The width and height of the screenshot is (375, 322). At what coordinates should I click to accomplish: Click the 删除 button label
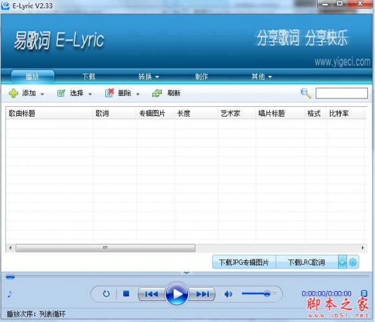[x=125, y=93]
